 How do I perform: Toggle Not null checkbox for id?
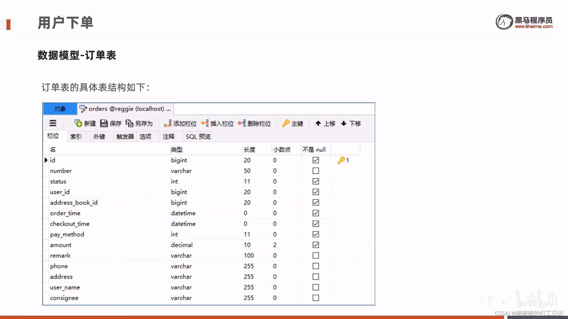[316, 160]
